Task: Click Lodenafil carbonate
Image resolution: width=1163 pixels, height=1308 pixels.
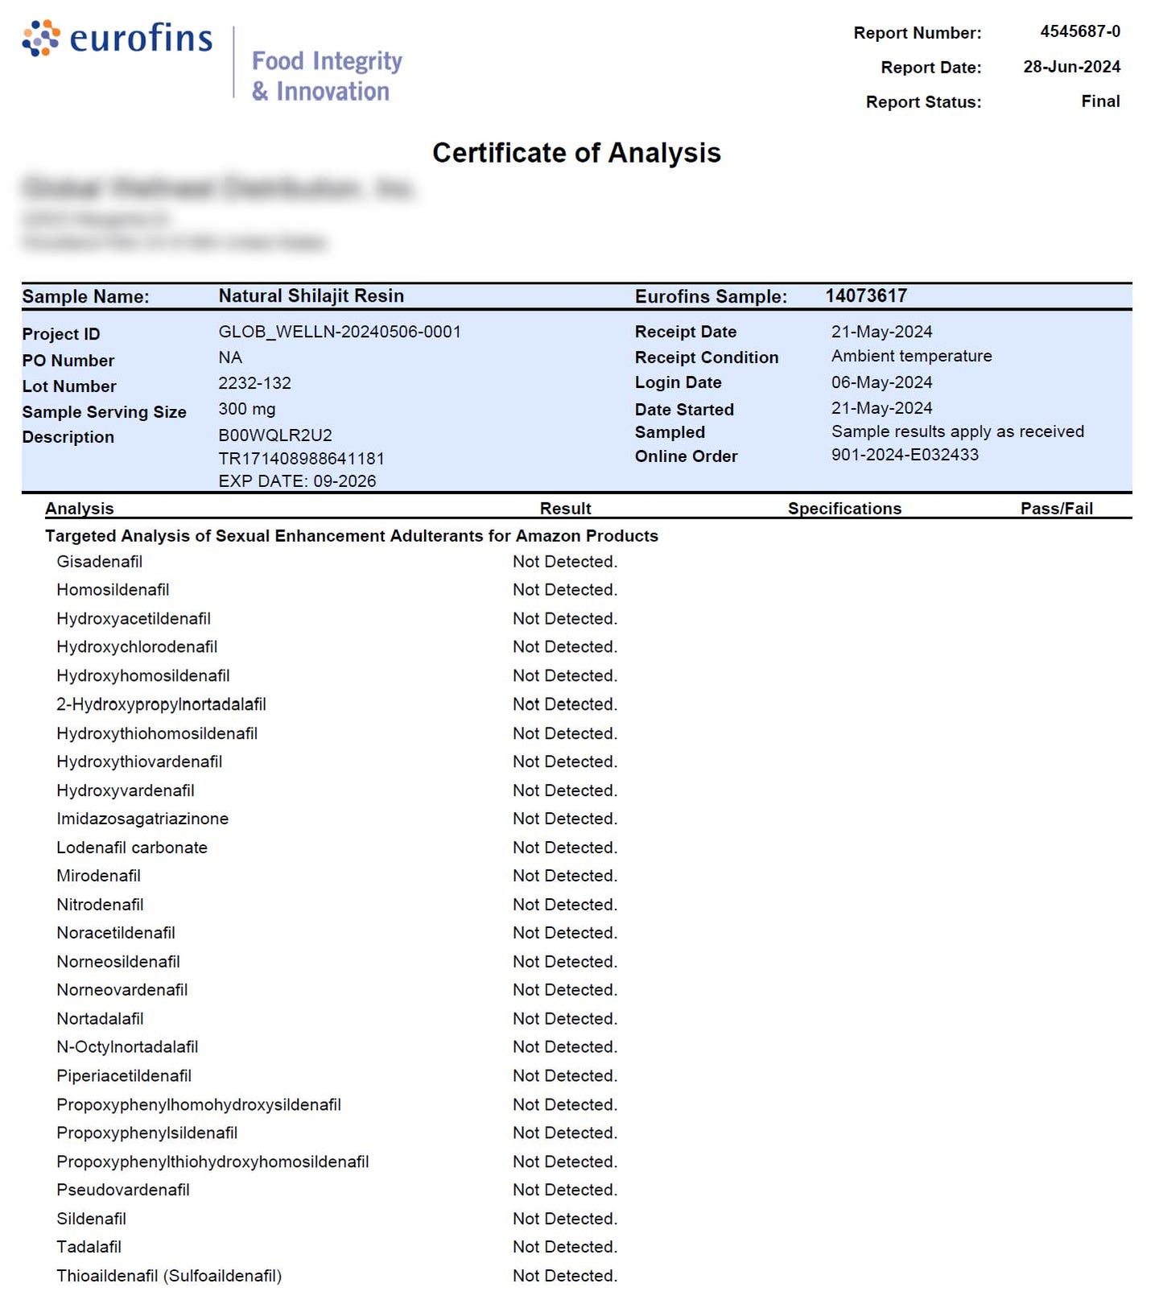Action: point(132,848)
